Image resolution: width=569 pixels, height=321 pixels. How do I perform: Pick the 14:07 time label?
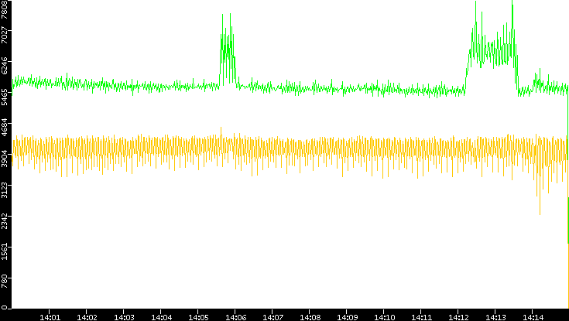click(273, 316)
